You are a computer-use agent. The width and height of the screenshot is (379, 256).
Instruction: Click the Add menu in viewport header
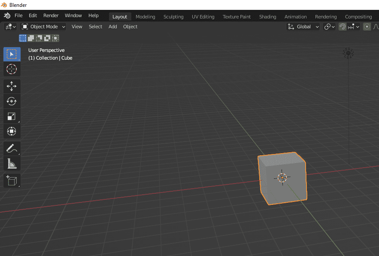click(x=112, y=27)
